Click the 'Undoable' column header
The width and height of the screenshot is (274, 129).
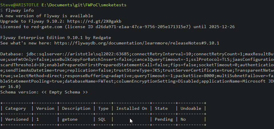(191, 108)
